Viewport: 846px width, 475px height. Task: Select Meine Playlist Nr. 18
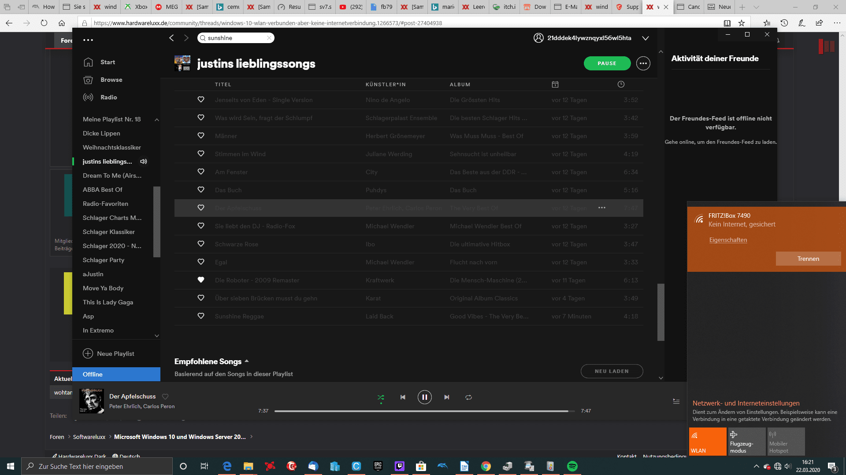(112, 119)
